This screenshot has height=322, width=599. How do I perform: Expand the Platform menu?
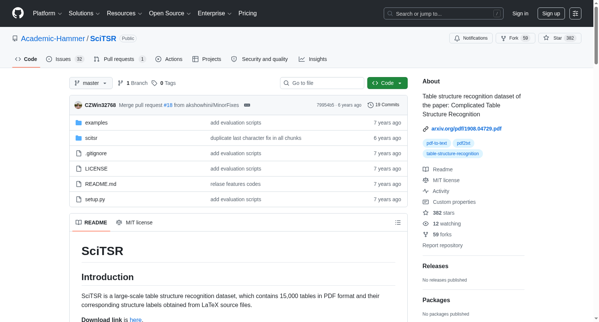(48, 13)
